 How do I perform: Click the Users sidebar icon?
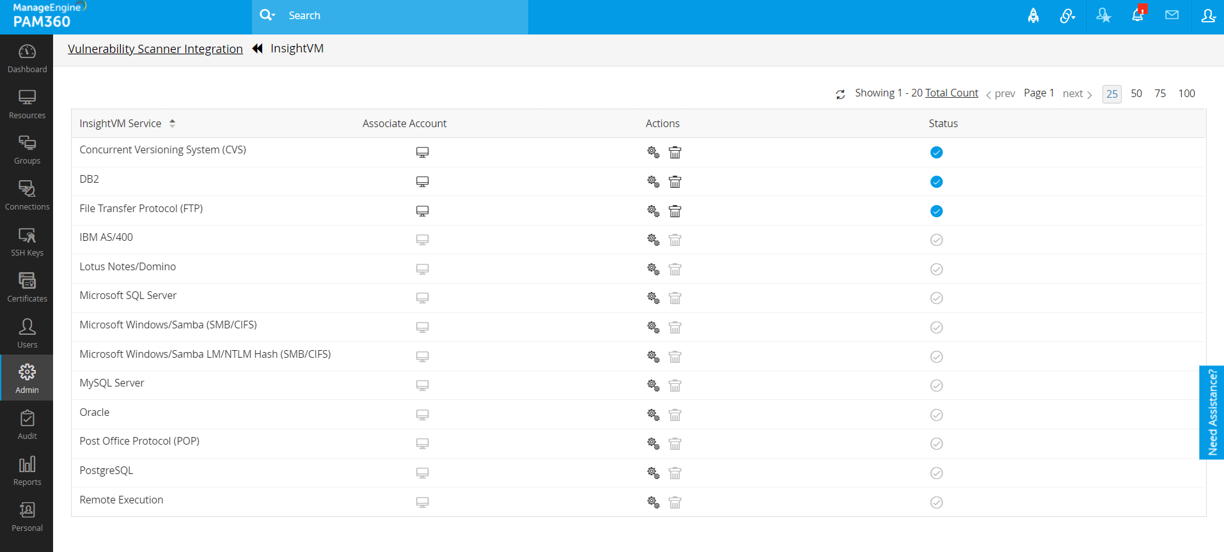point(27,326)
